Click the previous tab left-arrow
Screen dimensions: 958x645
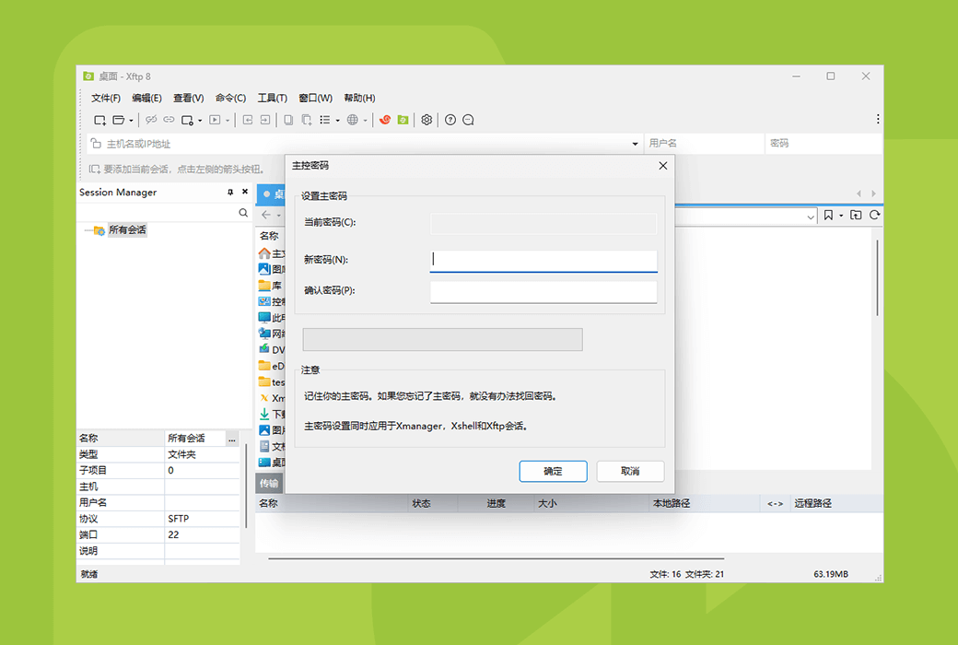tap(859, 193)
